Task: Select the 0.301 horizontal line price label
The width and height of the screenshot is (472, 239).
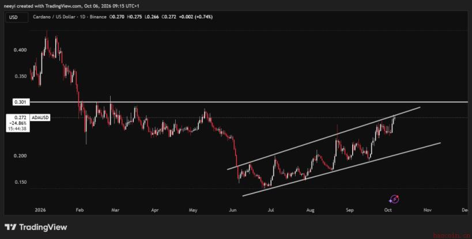Action: (21, 102)
